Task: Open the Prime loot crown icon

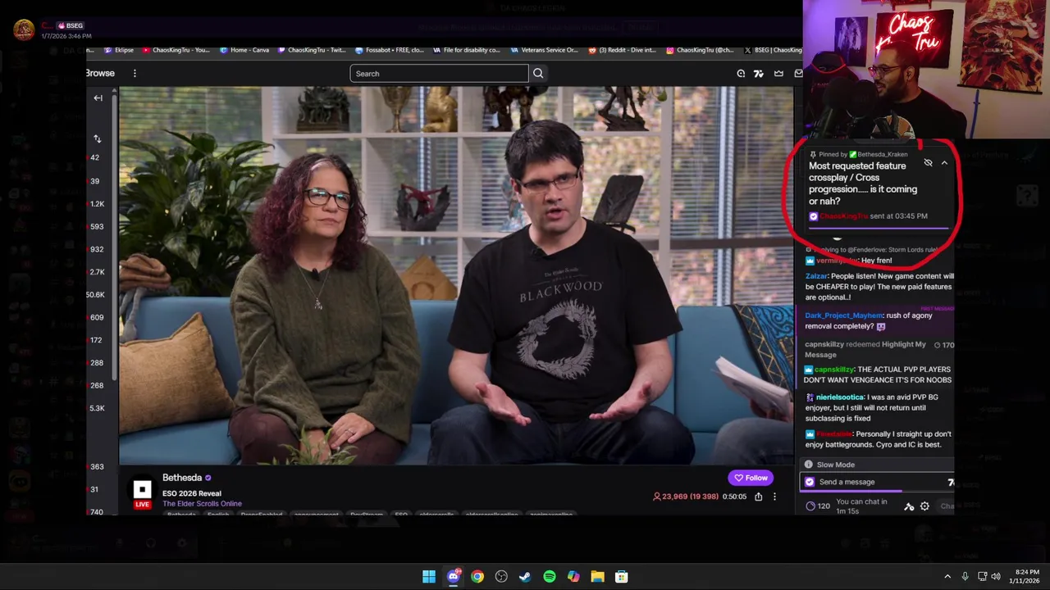Action: (778, 74)
